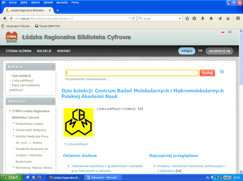Select Opis kolekcji in sidebar
This screenshot has width=243, height=181.
pyautogui.click(x=21, y=75)
